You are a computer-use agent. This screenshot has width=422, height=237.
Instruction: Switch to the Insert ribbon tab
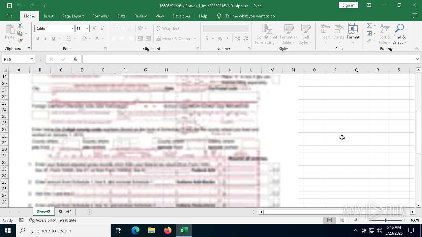tap(48, 16)
